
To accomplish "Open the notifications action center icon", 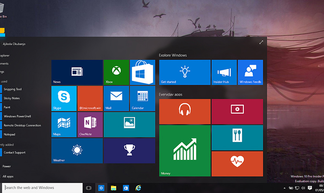I will [310, 188].
